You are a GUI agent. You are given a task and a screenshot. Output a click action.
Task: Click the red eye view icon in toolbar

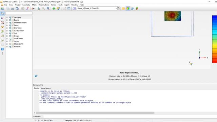coord(33,8)
